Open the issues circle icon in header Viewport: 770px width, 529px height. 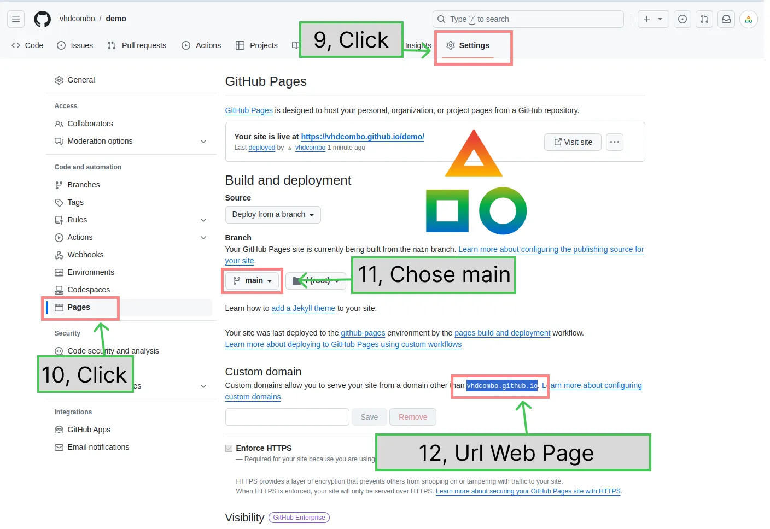[x=682, y=19]
